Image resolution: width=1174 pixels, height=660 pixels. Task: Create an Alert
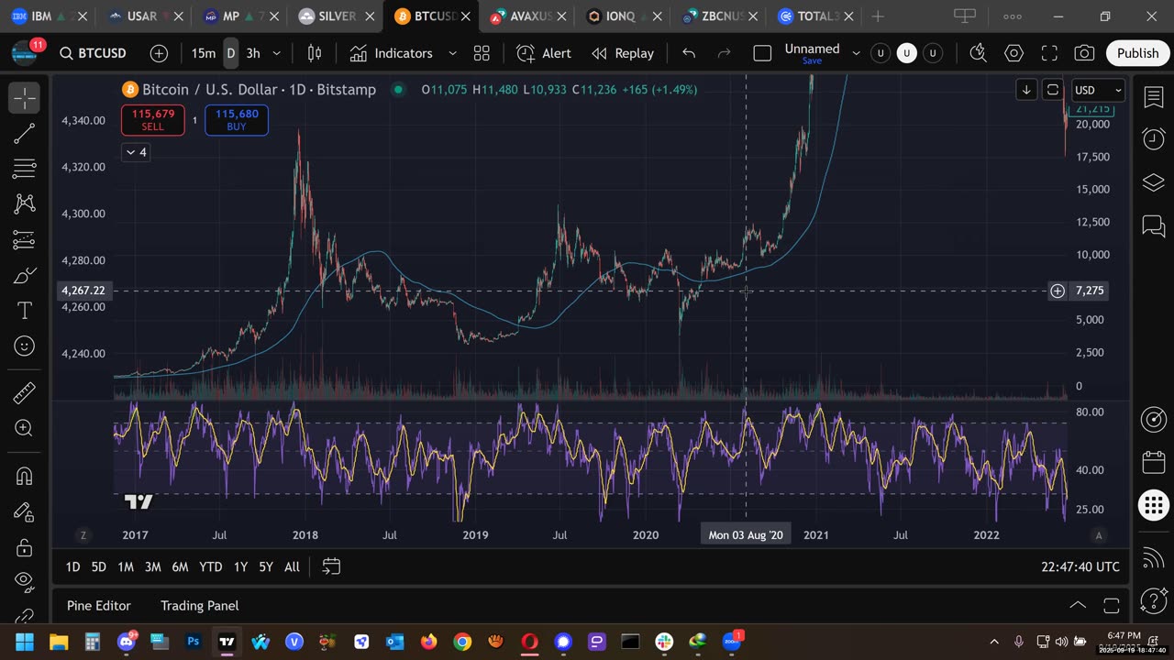coord(544,53)
